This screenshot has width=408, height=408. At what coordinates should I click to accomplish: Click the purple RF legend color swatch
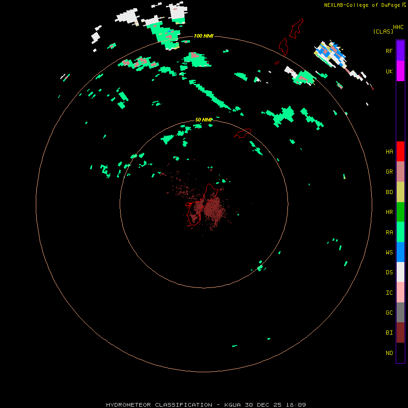pos(400,51)
